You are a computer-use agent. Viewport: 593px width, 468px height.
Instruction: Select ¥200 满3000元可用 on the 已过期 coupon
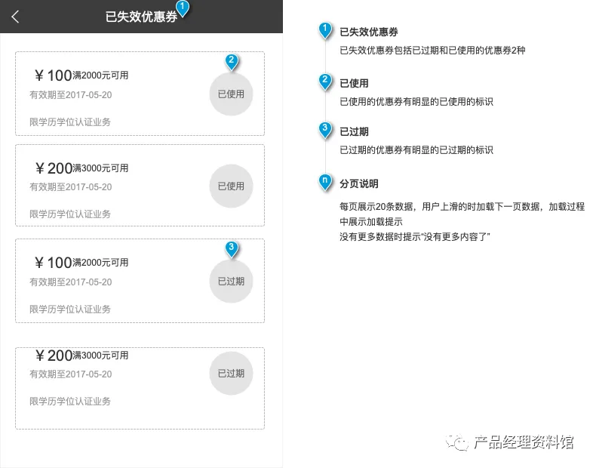[81, 356]
